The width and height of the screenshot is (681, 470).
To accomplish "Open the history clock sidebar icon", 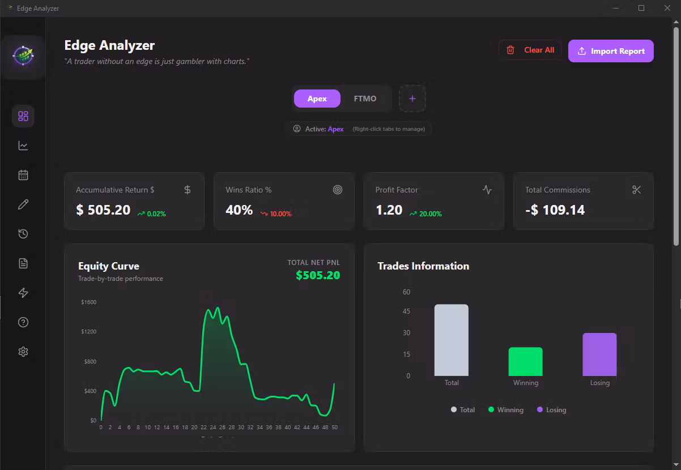I will (23, 234).
